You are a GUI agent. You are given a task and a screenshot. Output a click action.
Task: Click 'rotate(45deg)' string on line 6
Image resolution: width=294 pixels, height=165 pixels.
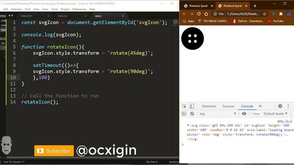pyautogui.click(x=129, y=53)
